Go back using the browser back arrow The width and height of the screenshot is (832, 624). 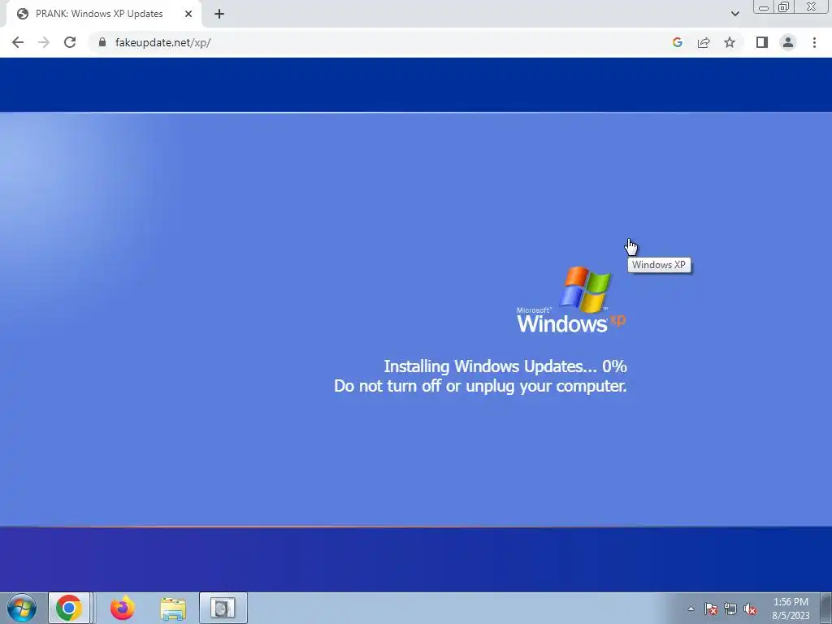(x=18, y=42)
